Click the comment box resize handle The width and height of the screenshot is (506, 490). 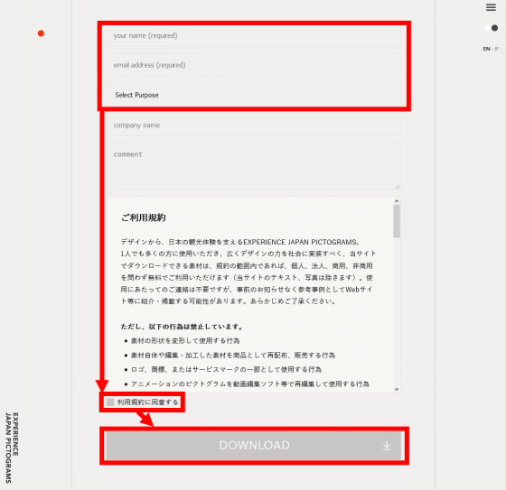[x=398, y=187]
